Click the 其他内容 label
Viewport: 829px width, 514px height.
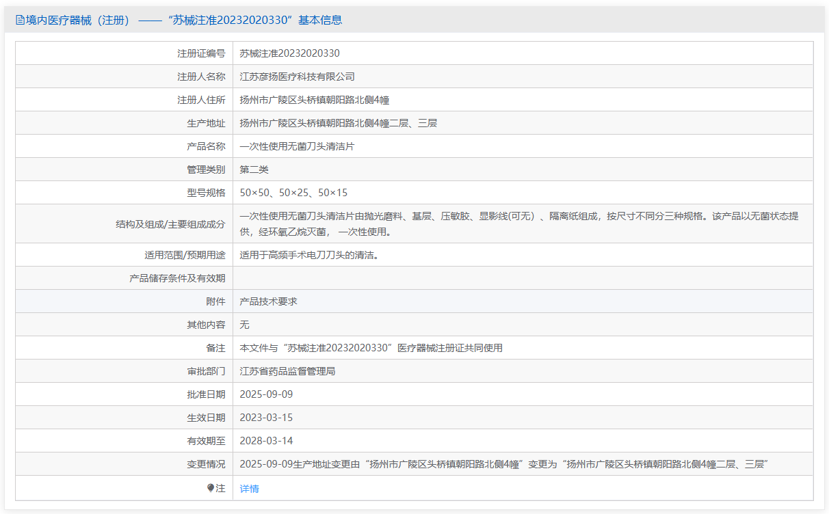[x=206, y=325]
